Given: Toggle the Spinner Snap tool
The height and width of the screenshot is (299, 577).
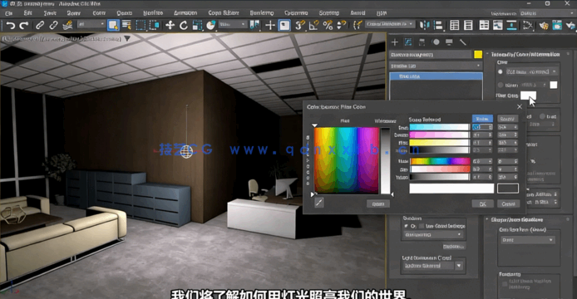Looking at the screenshot, I should point(342,26).
